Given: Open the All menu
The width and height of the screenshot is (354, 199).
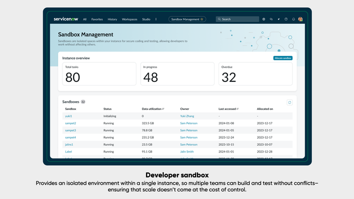Looking at the screenshot, I should 85,19.
